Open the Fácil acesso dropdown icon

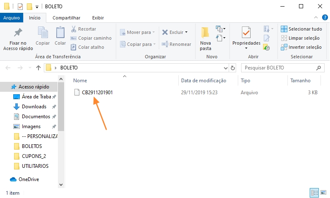[x=220, y=38]
